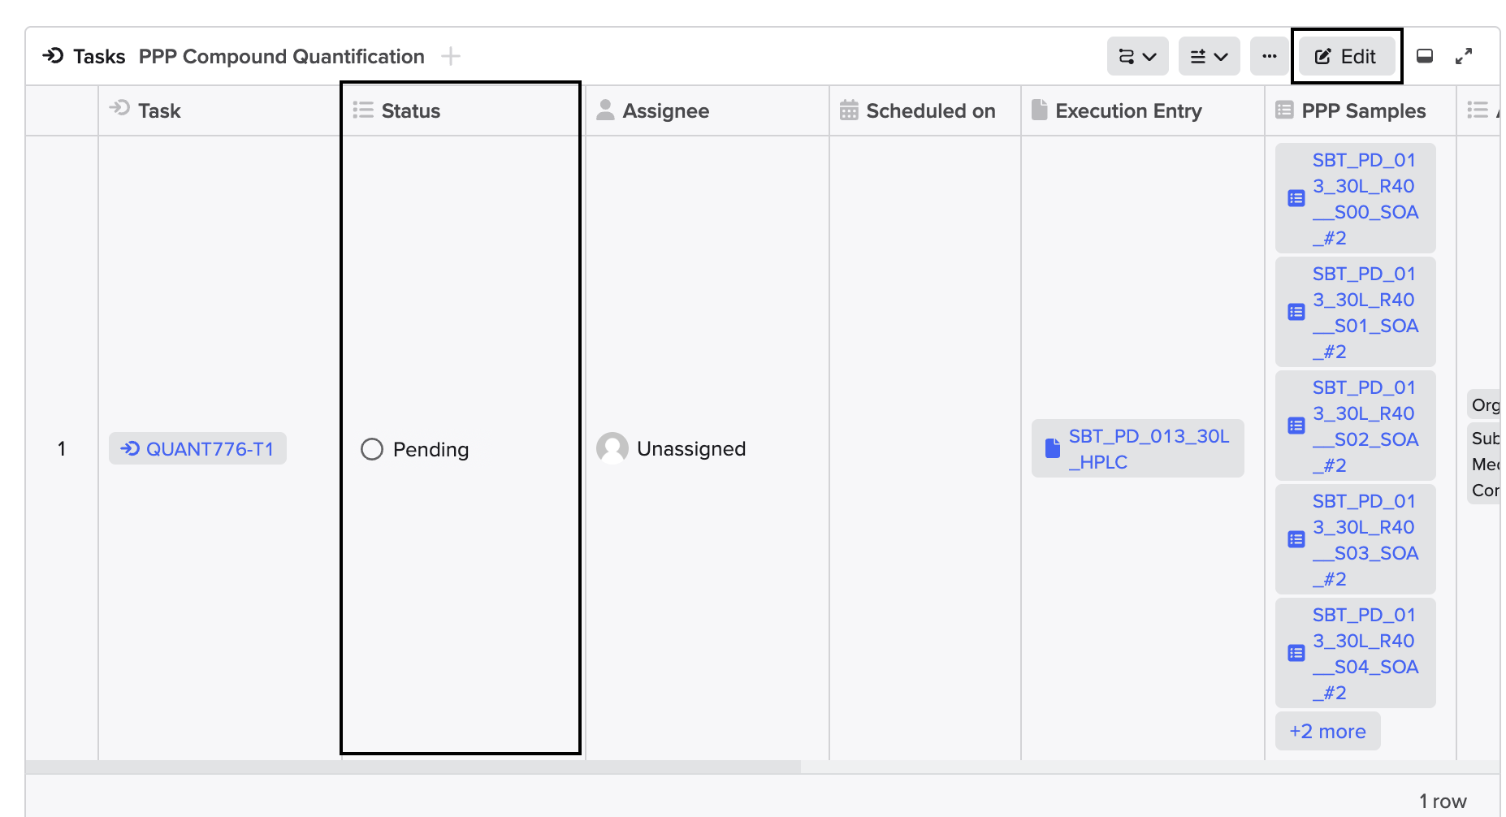The height and width of the screenshot is (817, 1506).
Task: Add a new tab with the plus icon
Action: coord(450,56)
